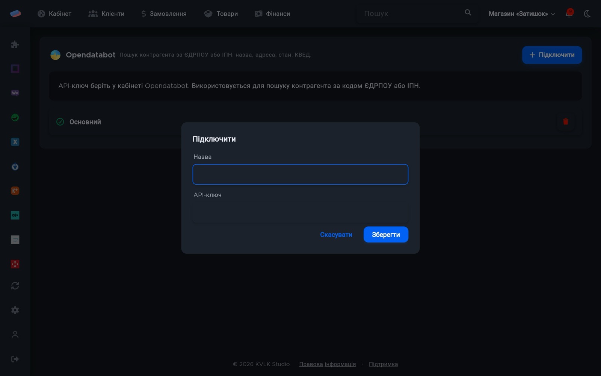Viewport: 601px width, 376px height.
Task: Open the orange K+ integration in sidebar
Action: tap(15, 191)
